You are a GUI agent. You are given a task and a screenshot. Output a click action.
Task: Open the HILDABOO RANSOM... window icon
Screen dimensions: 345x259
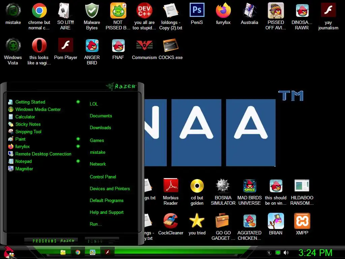[x=302, y=185]
